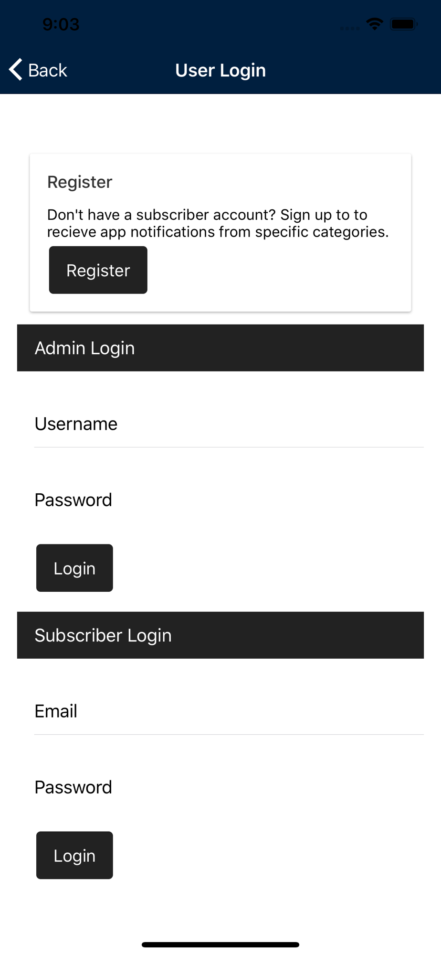
Task: Tap Login under Admin Login
Action: [74, 568]
